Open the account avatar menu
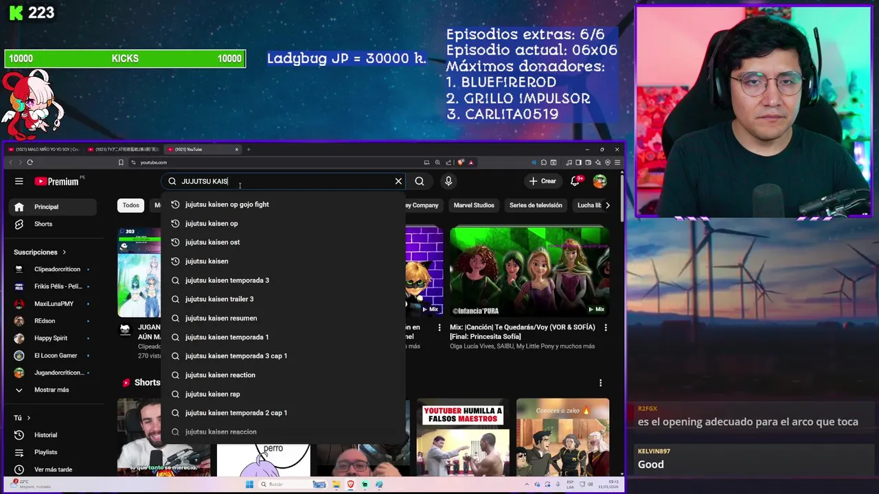 click(600, 181)
